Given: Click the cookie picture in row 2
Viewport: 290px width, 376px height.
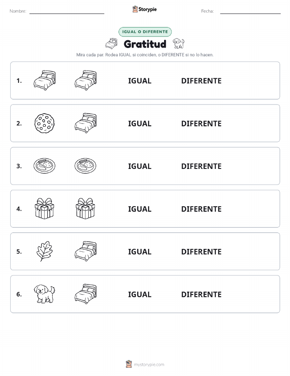Looking at the screenshot, I should 45,123.
